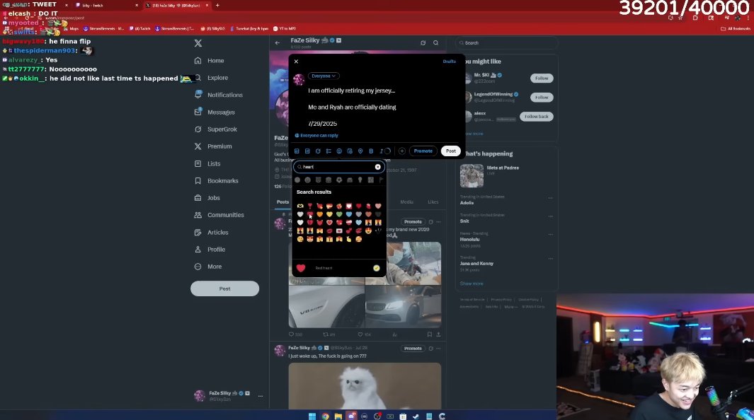The height and width of the screenshot is (420, 754).
Task: Pick the heart hands emoji
Action: point(300,206)
